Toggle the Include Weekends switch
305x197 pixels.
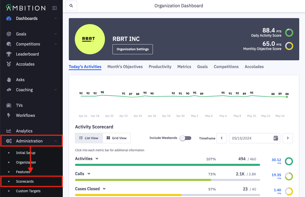(x=186, y=138)
